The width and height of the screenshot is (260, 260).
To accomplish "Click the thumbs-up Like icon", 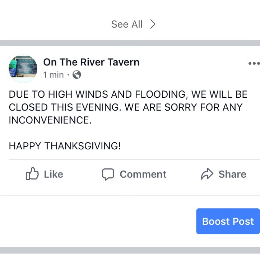I will (x=32, y=173).
